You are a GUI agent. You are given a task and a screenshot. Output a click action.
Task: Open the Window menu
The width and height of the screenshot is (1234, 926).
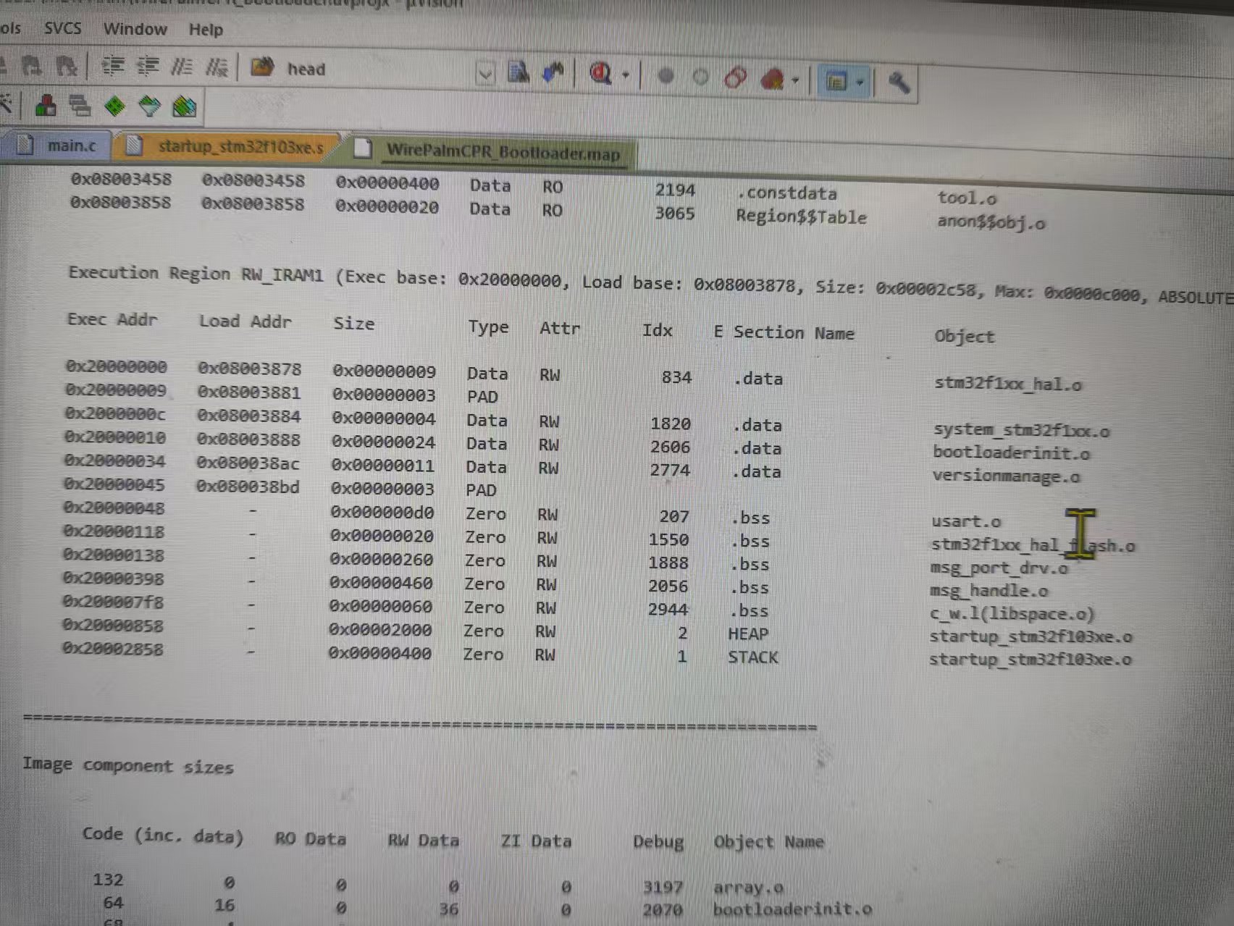tap(136, 29)
